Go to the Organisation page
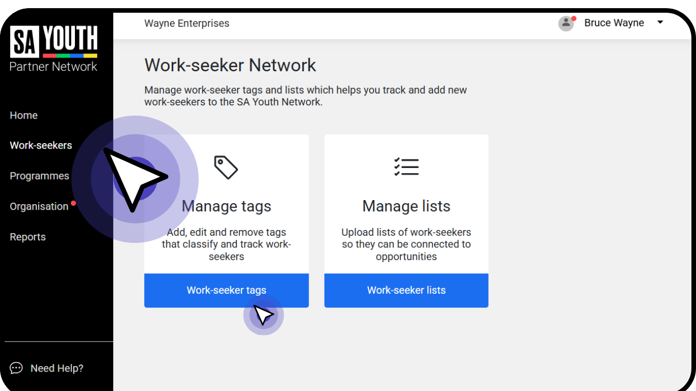The image size is (696, 391). (39, 206)
